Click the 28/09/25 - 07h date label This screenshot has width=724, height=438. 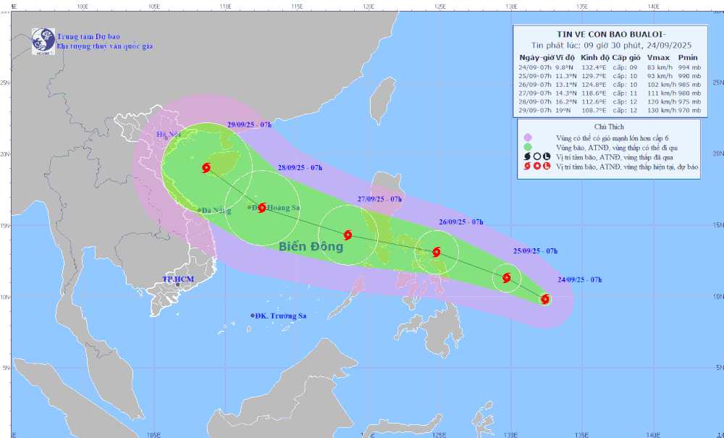(300, 168)
